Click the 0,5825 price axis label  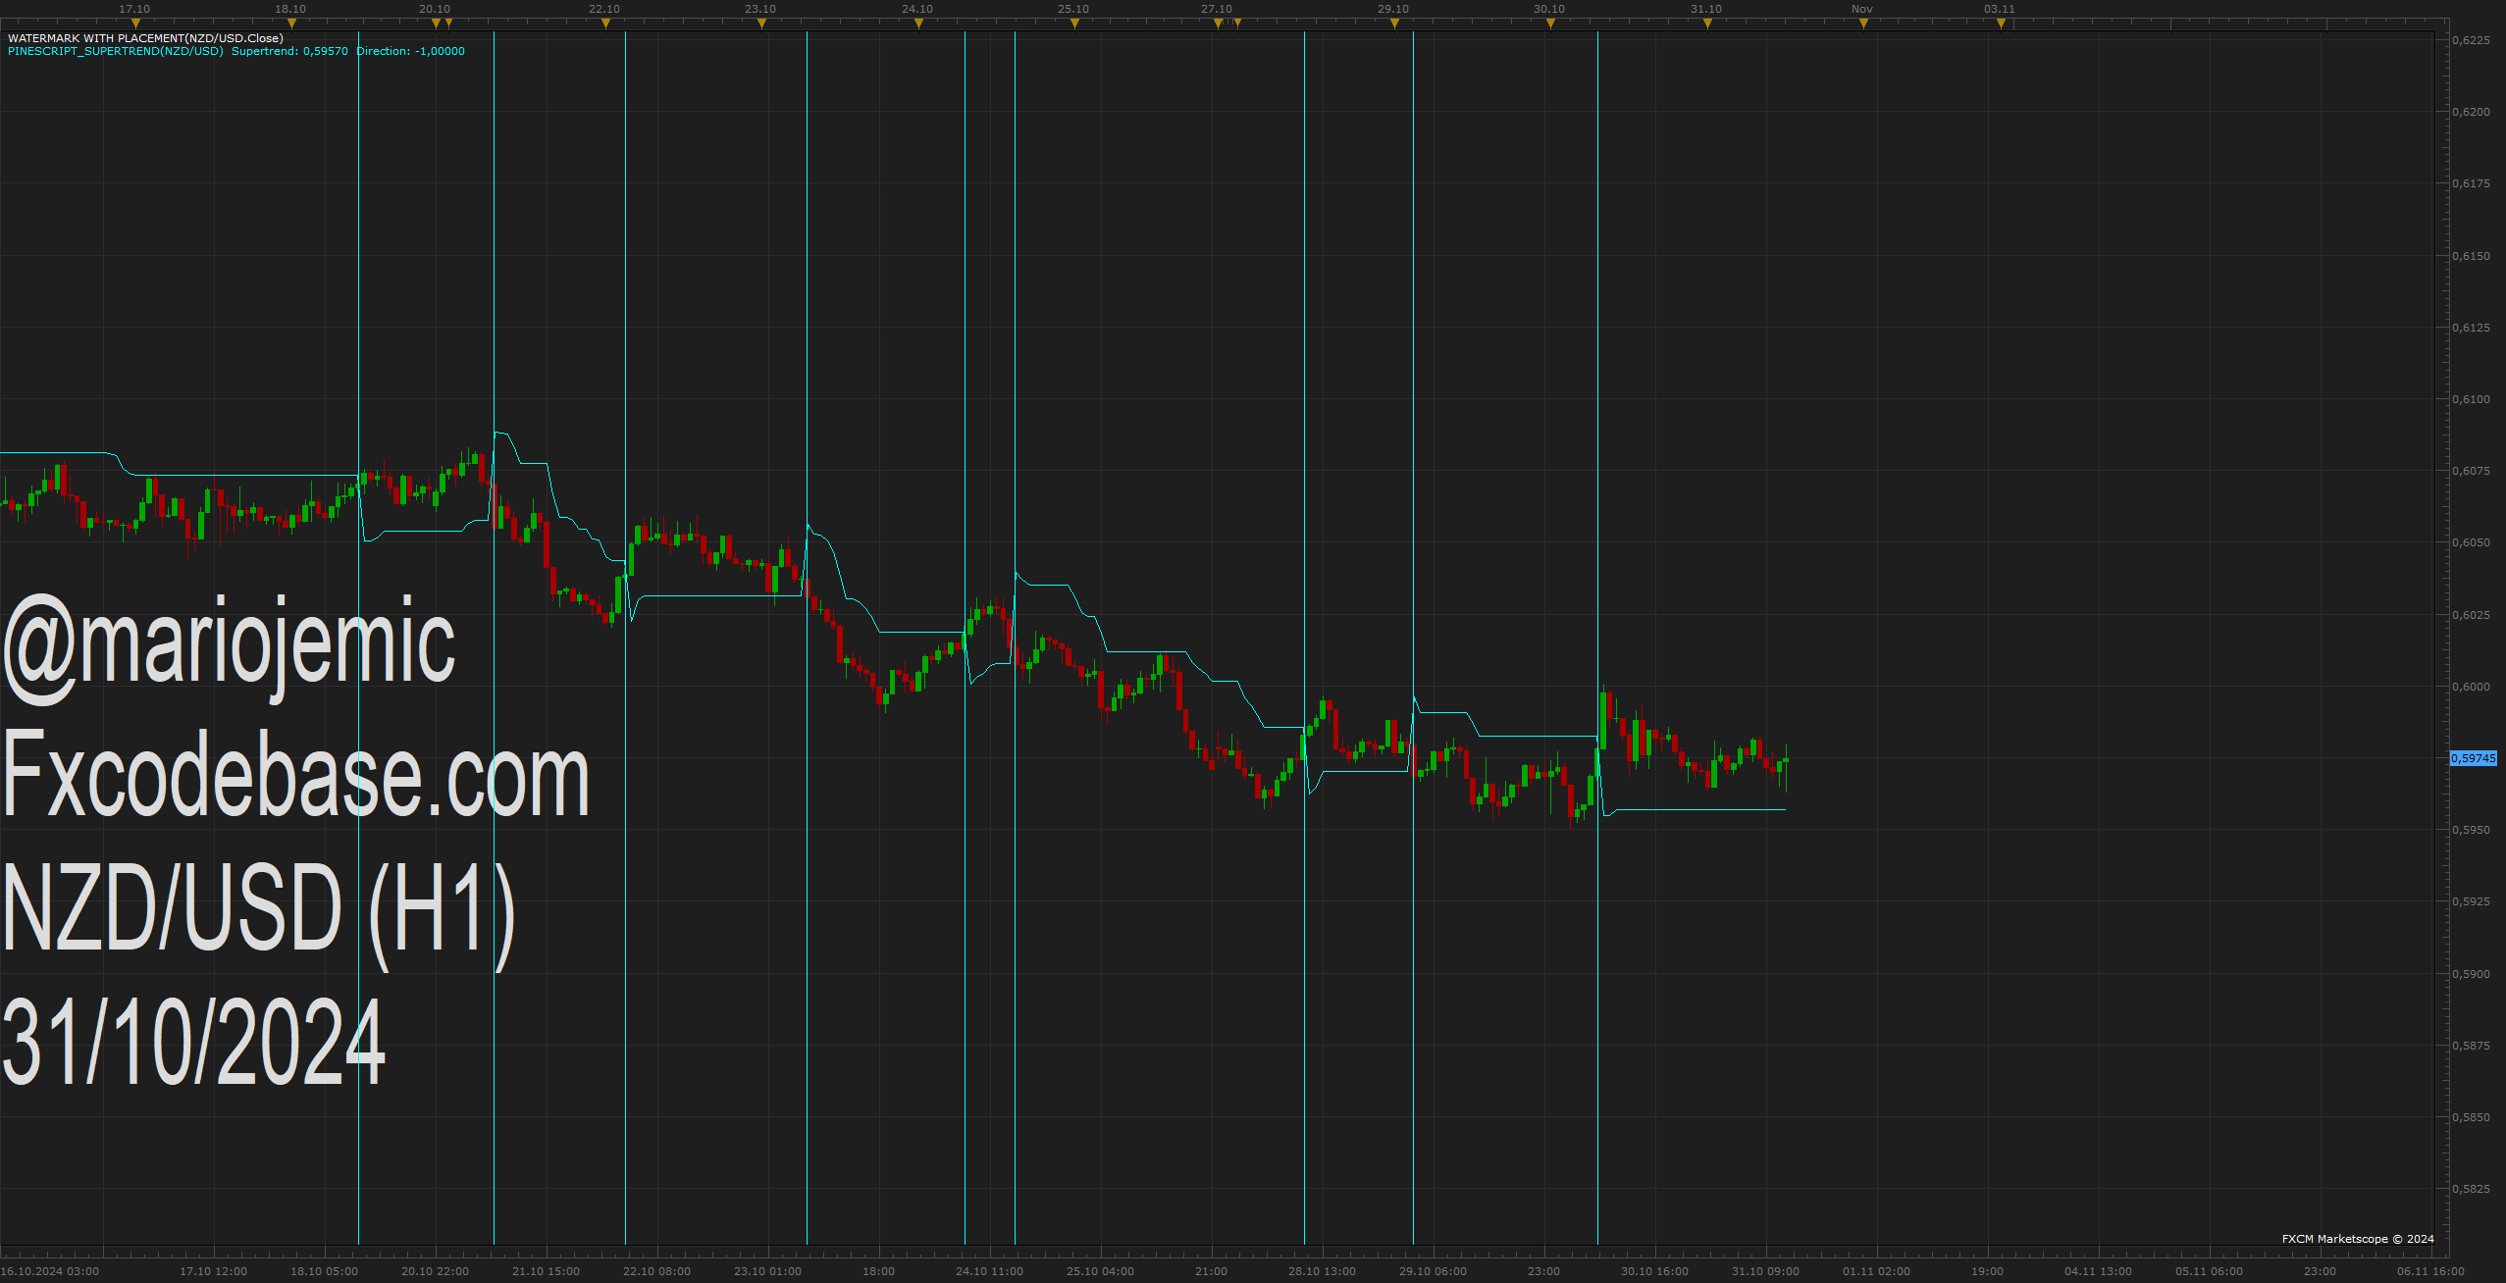coord(2471,1189)
